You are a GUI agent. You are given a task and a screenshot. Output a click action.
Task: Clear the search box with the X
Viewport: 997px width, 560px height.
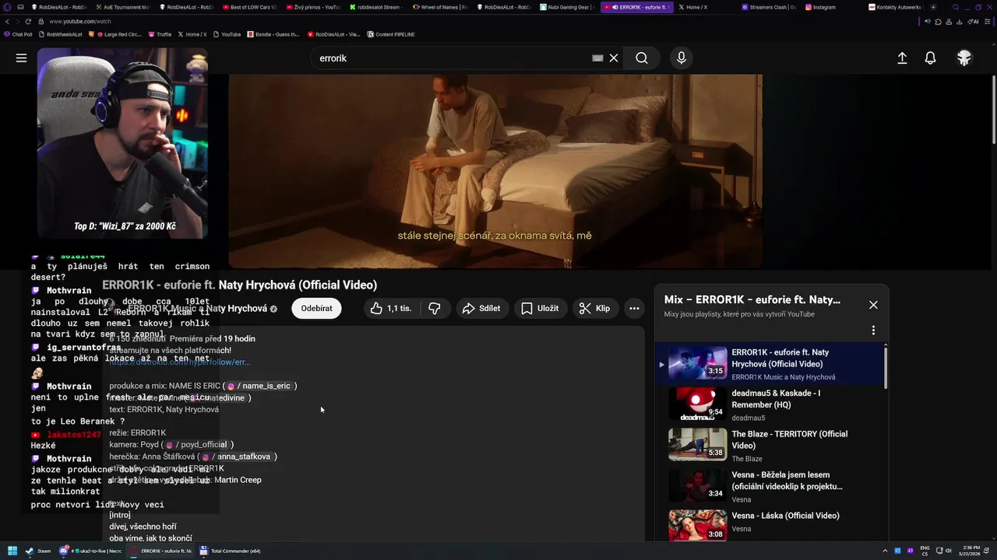click(614, 58)
